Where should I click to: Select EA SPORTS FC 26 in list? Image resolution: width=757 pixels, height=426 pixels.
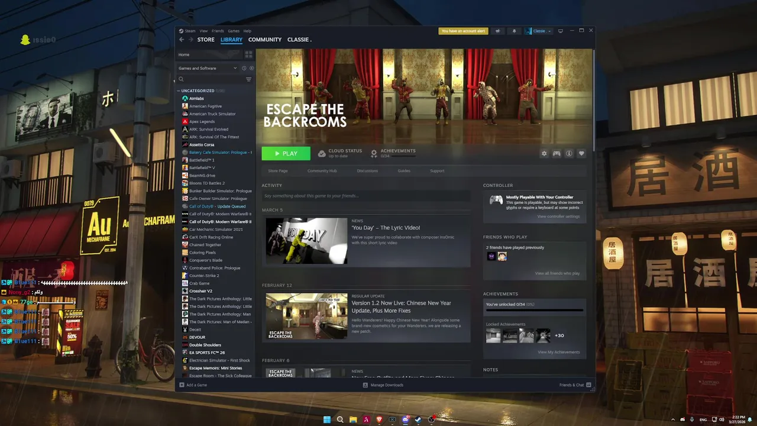tap(207, 353)
